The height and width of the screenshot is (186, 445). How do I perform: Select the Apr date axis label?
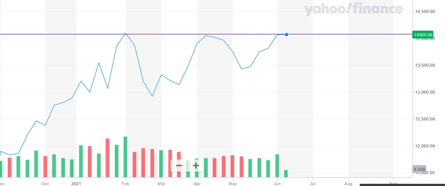(x=197, y=182)
